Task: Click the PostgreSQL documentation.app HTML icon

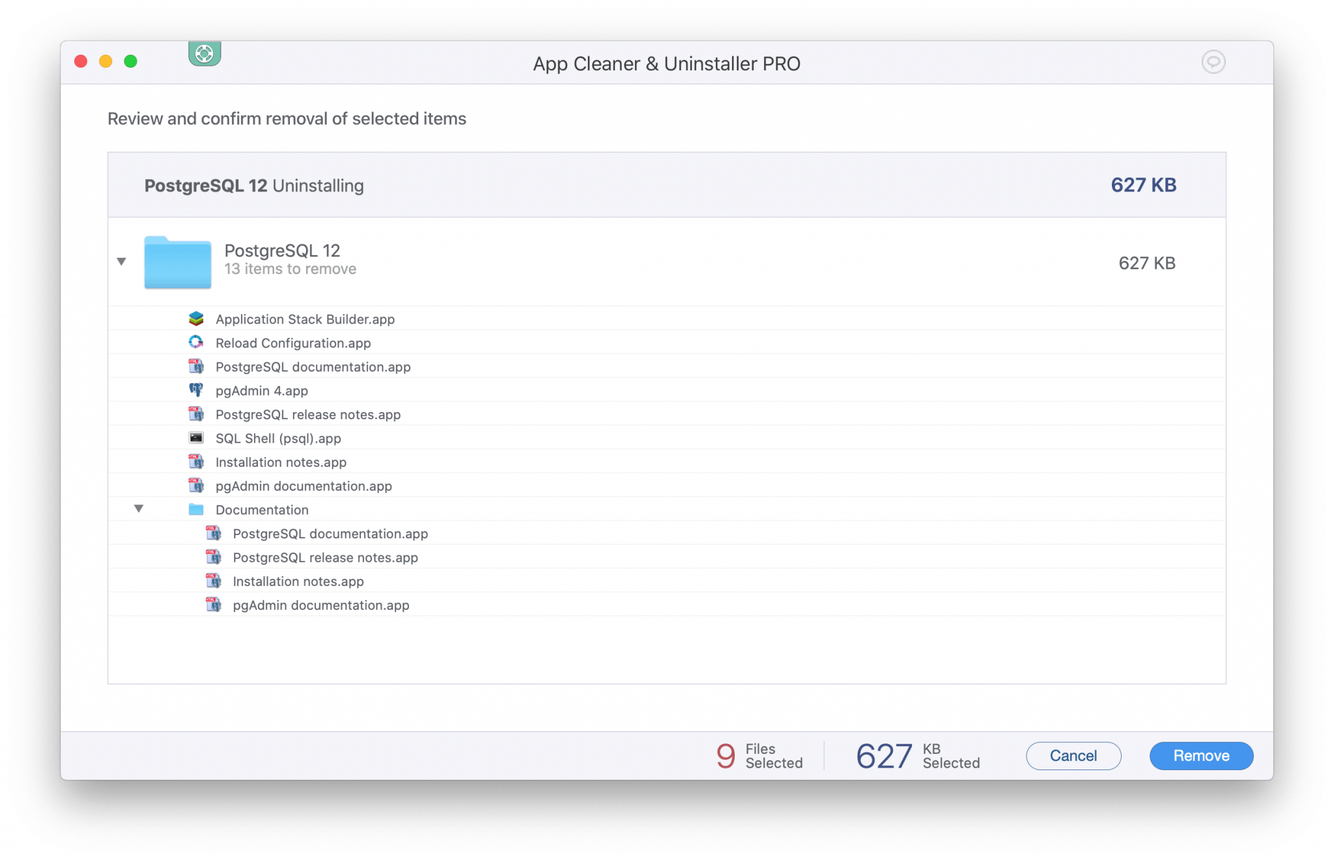Action: [197, 367]
